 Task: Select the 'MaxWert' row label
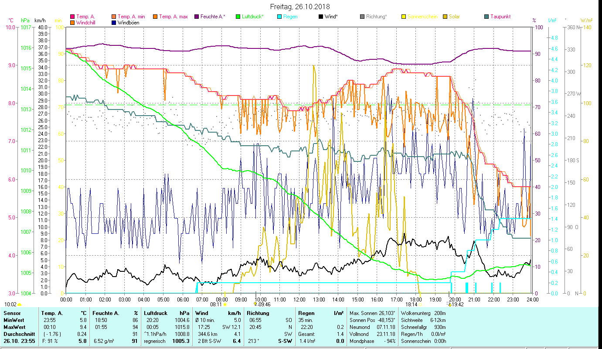pyautogui.click(x=14, y=327)
